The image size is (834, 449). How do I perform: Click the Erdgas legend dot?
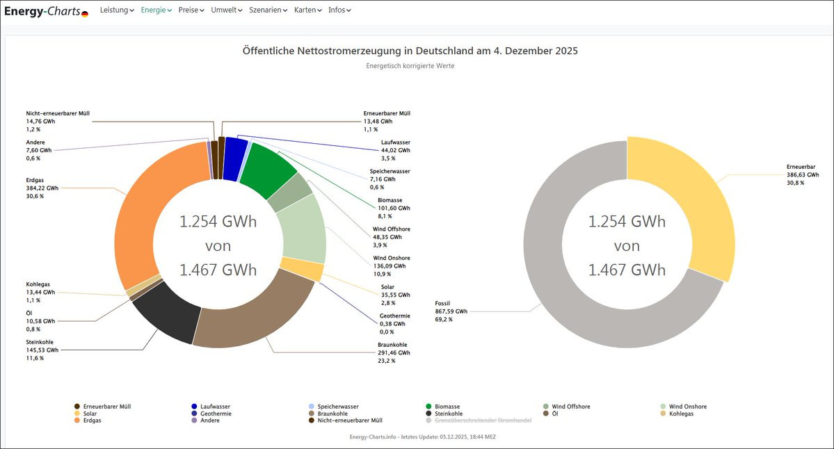(x=77, y=421)
